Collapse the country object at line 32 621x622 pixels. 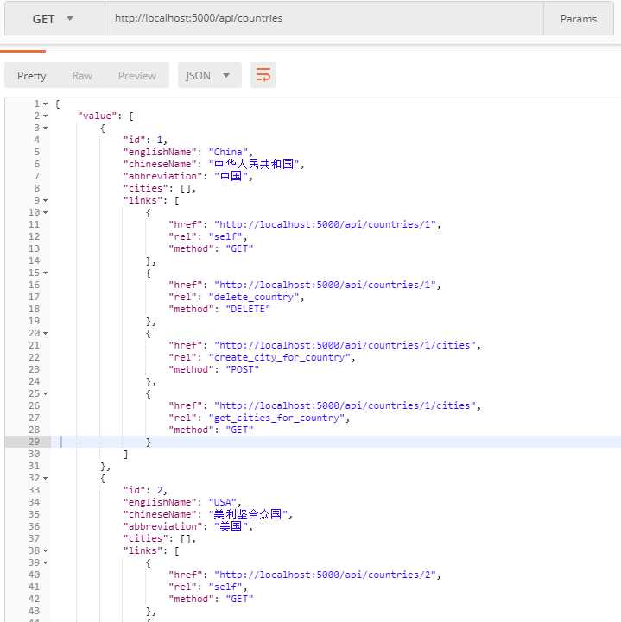click(x=45, y=479)
